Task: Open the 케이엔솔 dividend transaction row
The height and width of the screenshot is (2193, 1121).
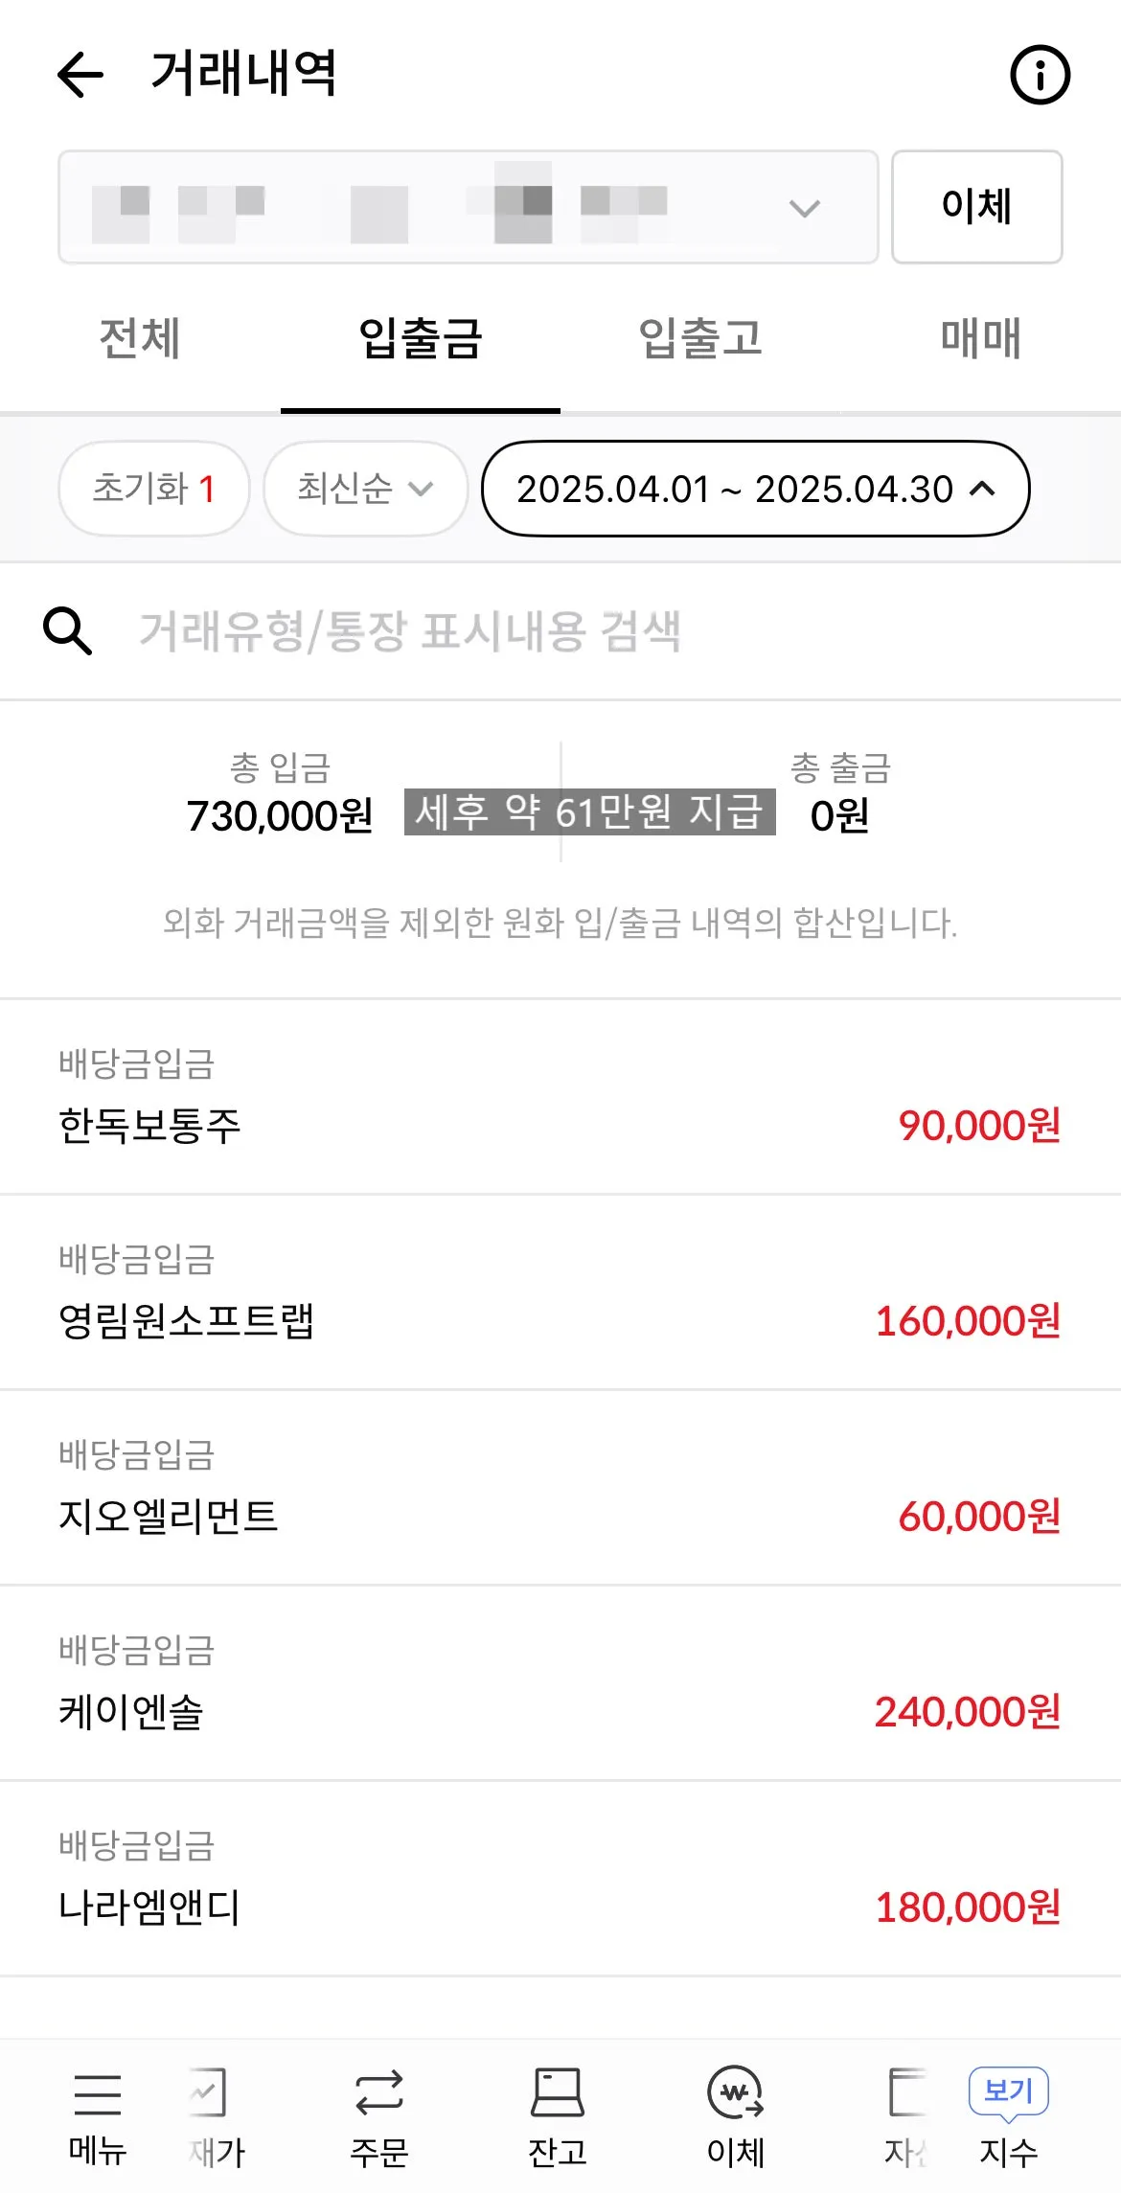Action: click(560, 1683)
